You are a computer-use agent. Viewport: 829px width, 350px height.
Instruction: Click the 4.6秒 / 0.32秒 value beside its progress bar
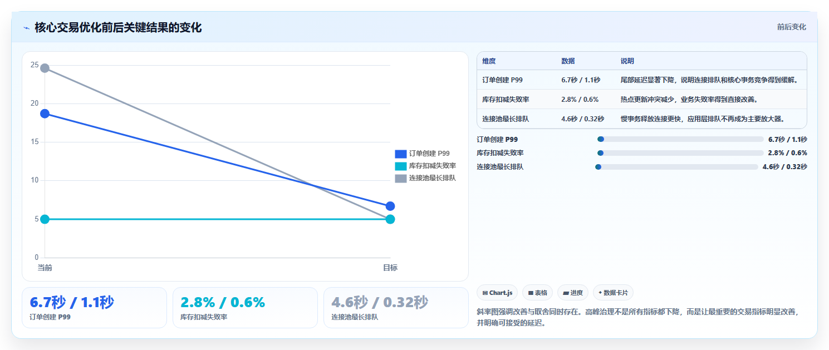point(784,166)
